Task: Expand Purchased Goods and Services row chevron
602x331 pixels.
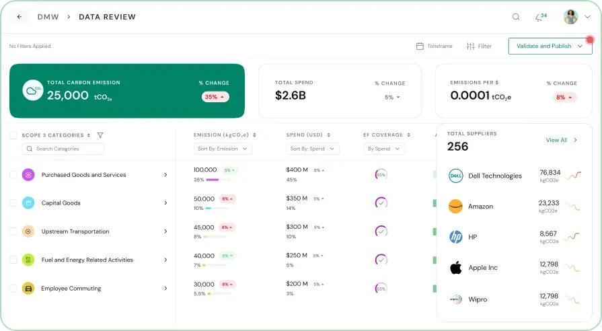Action: [x=165, y=175]
